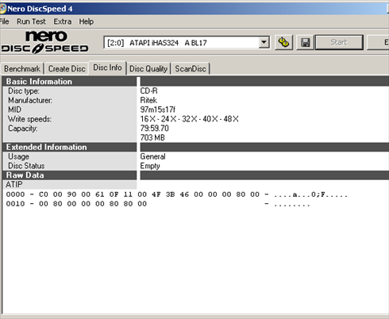Select the Ritek manufacturer value
The width and height of the screenshot is (389, 319).
[148, 100]
